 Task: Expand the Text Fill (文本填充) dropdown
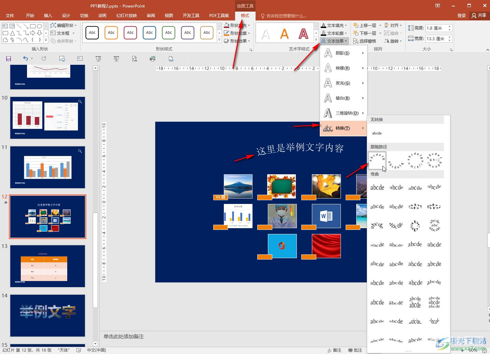click(x=334, y=25)
